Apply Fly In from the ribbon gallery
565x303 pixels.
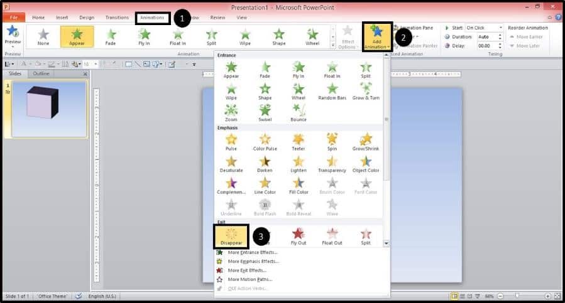pyautogui.click(x=144, y=37)
